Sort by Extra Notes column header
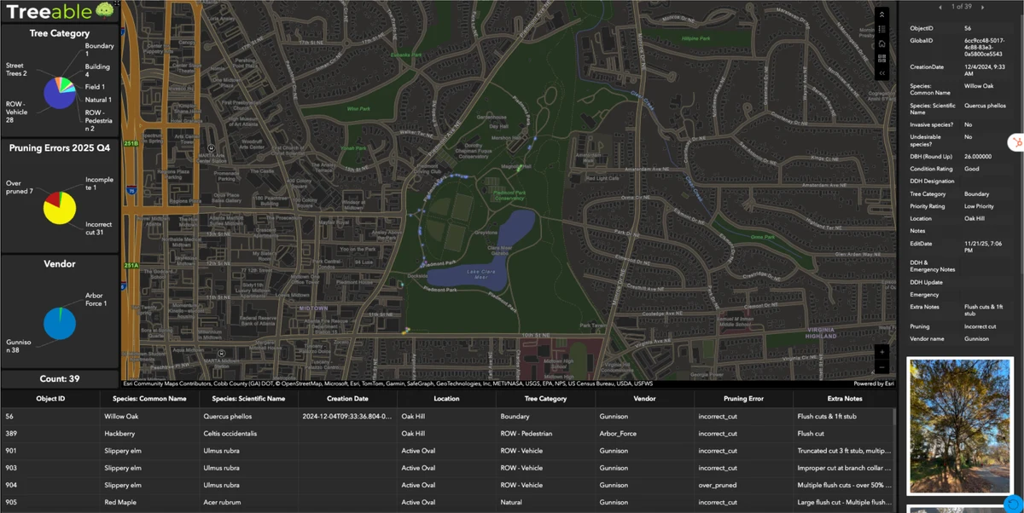The image size is (1024, 513). (844, 398)
